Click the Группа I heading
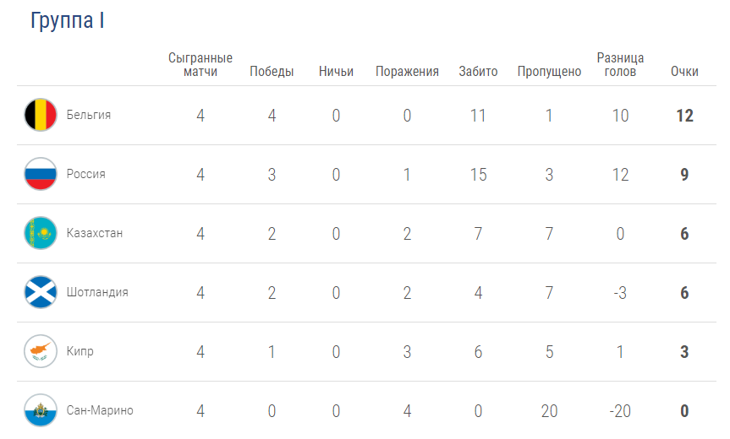This screenshot has width=730, height=439. (x=67, y=20)
